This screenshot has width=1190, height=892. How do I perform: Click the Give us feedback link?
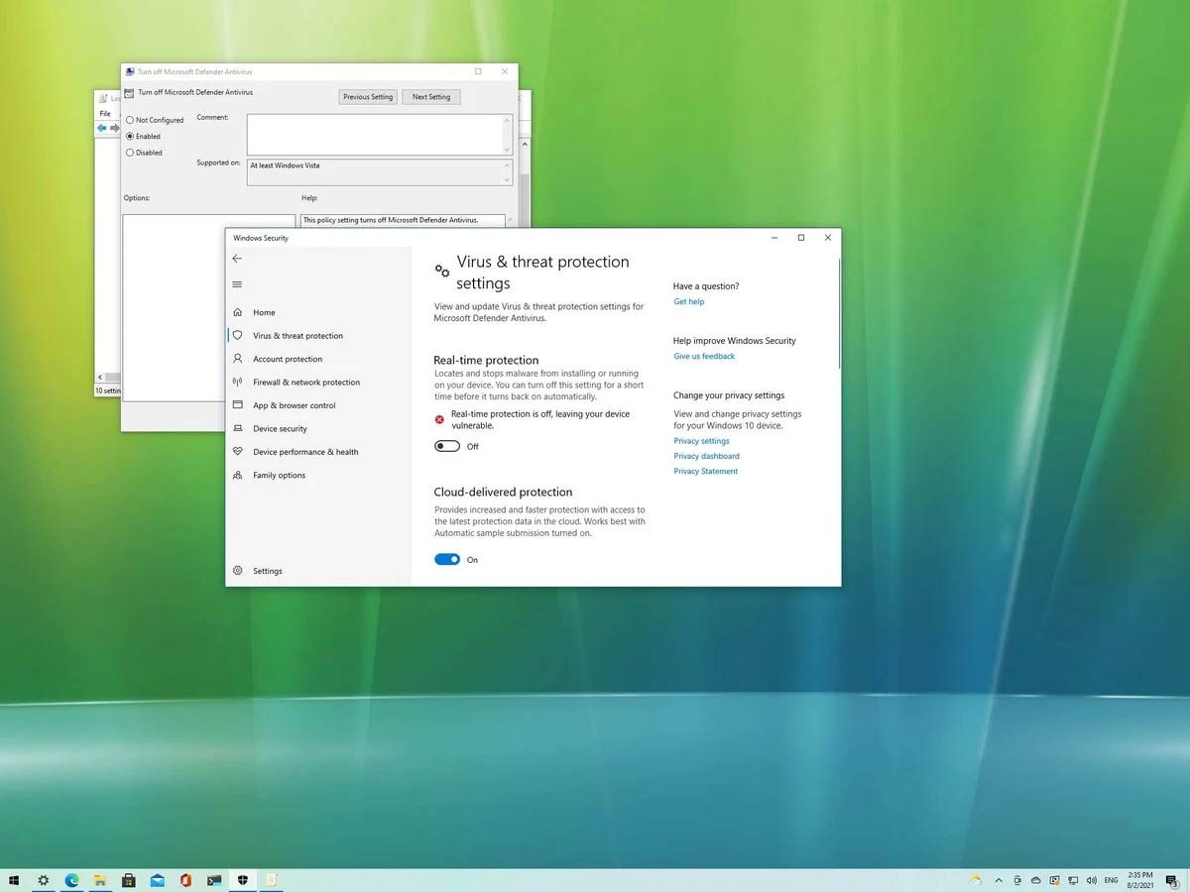[x=704, y=356]
